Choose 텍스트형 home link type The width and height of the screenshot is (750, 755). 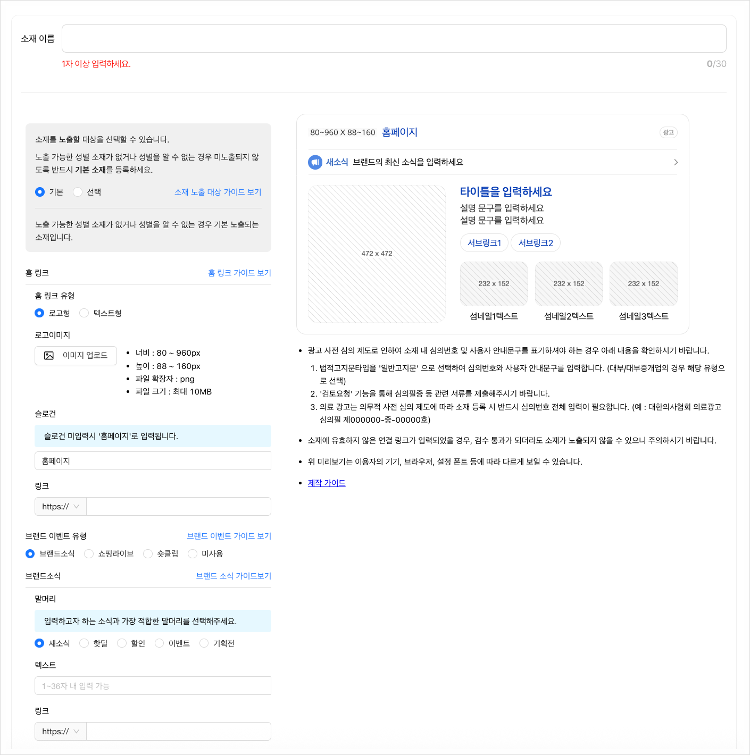pyautogui.click(x=84, y=313)
